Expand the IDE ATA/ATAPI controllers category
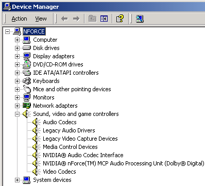The height and width of the screenshot is (186, 205). coord(17,73)
